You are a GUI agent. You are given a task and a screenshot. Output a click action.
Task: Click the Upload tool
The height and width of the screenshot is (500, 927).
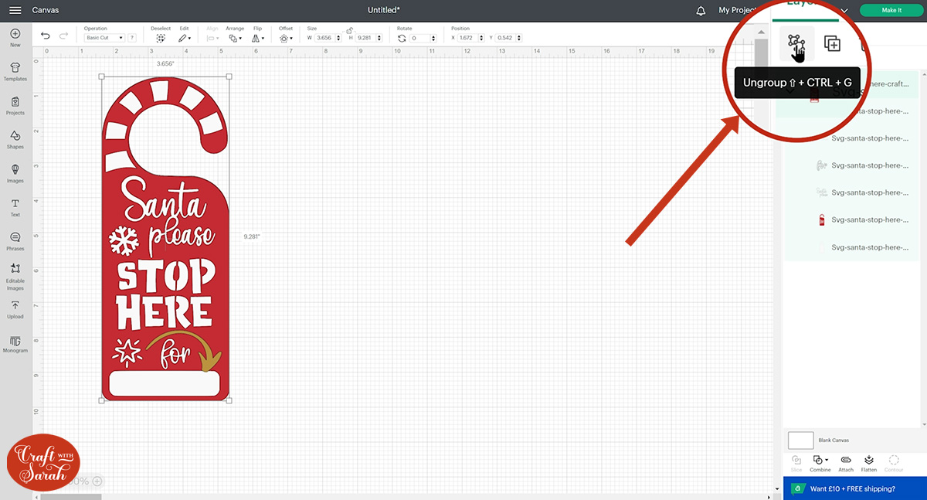tap(15, 310)
